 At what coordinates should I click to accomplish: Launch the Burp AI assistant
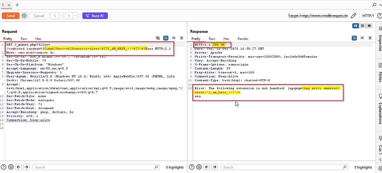[95, 16]
